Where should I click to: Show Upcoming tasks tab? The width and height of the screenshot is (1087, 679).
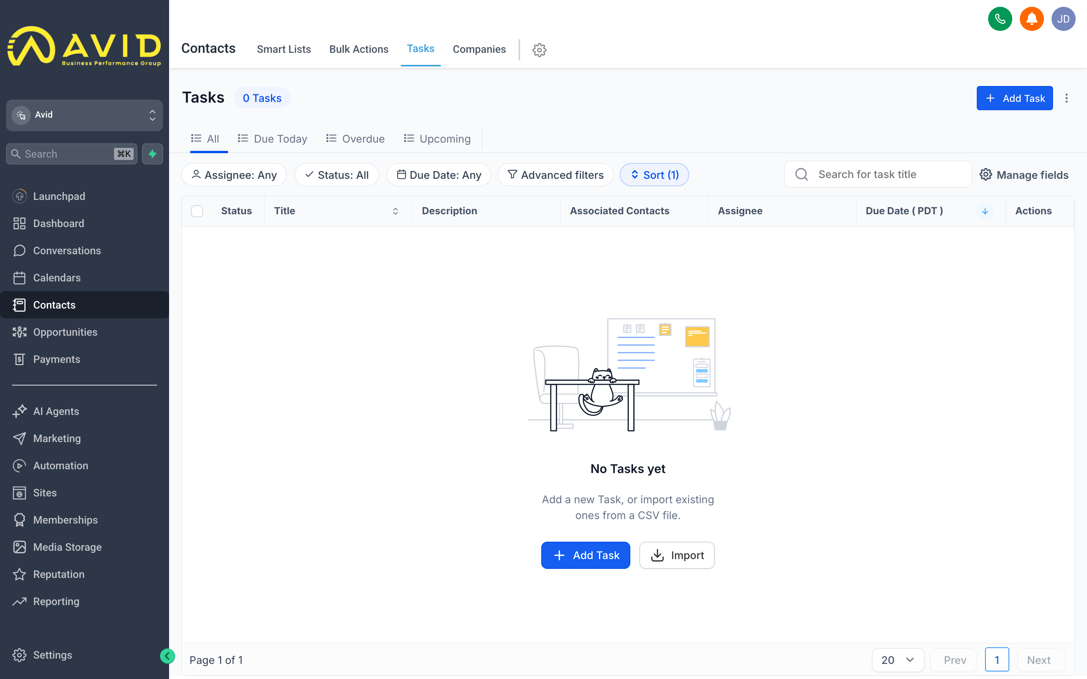437,139
